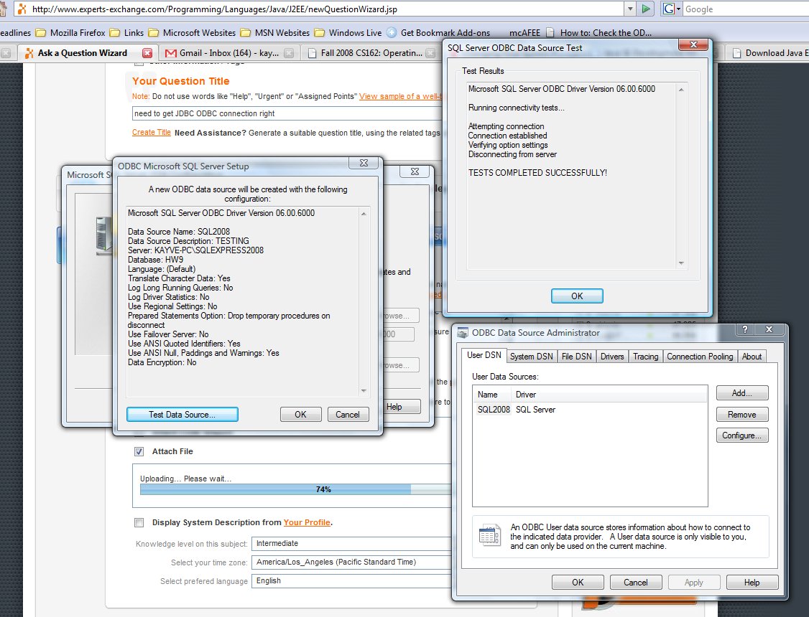809x617 pixels.
Task: Click the upload progress bar at 74%
Action: coord(295,489)
